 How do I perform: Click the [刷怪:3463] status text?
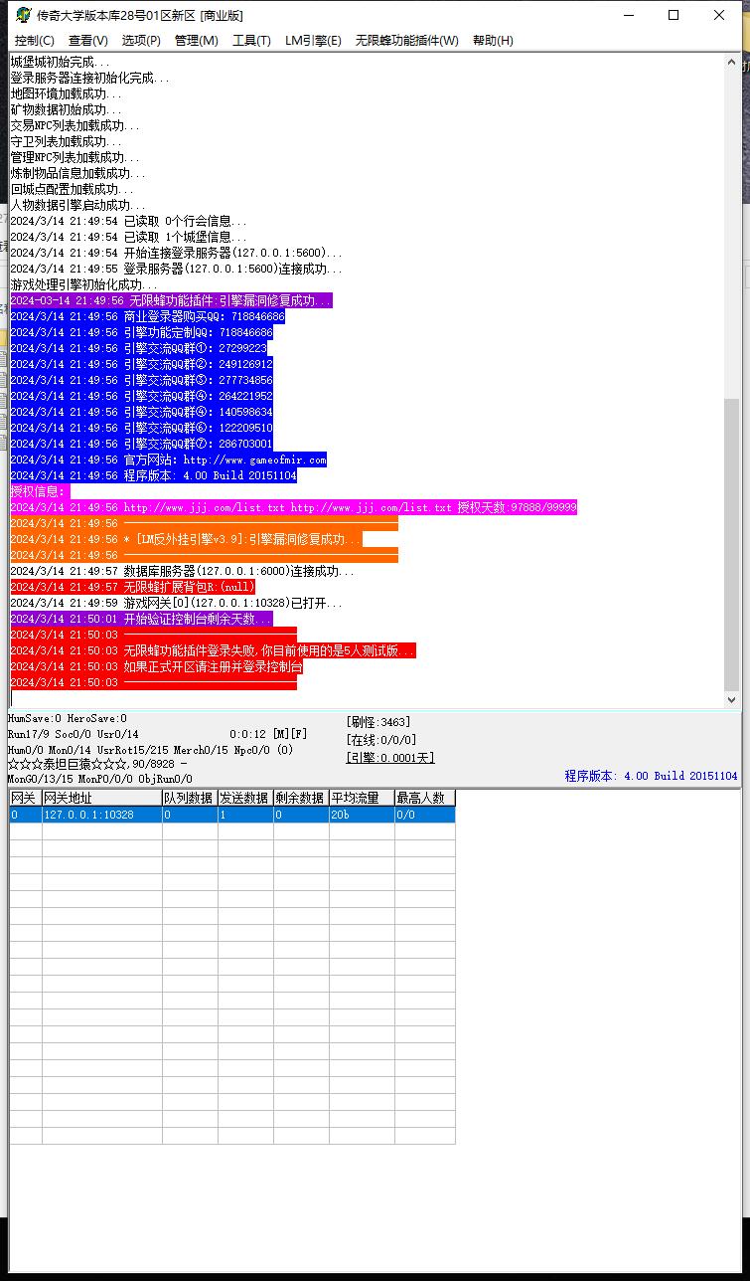(x=377, y=722)
